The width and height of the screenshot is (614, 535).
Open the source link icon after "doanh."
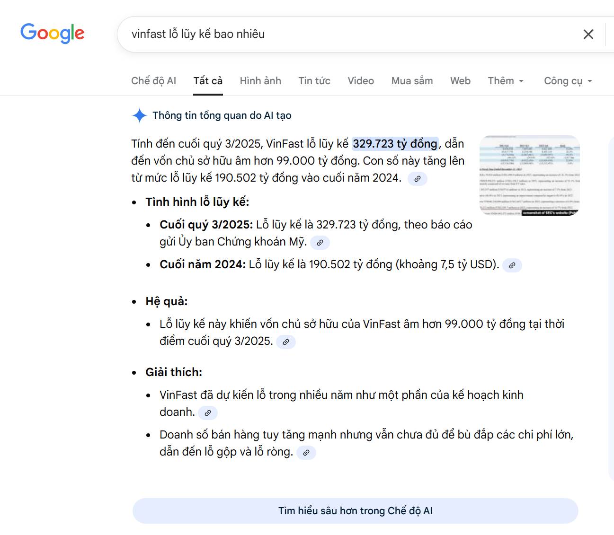tap(208, 413)
